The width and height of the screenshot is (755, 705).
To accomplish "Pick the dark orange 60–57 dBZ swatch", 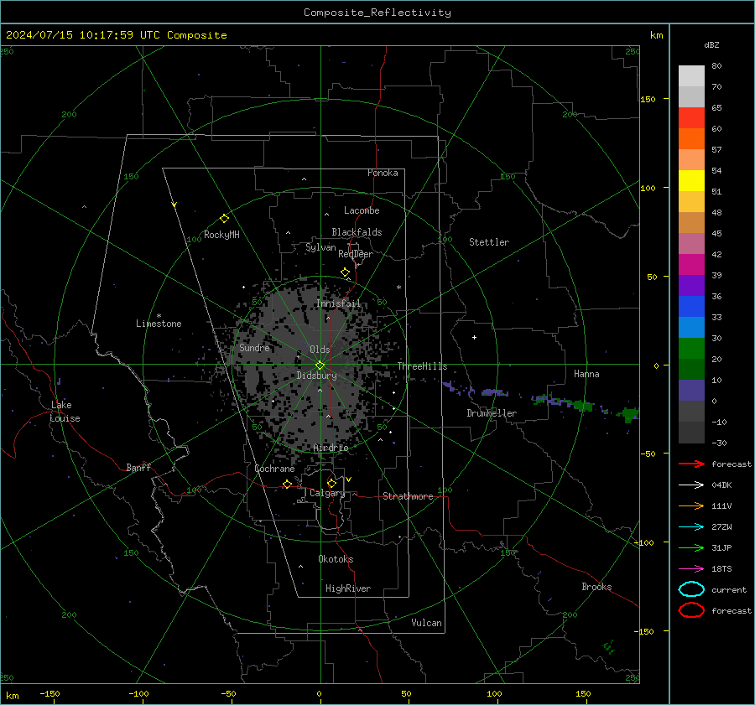I will [691, 139].
